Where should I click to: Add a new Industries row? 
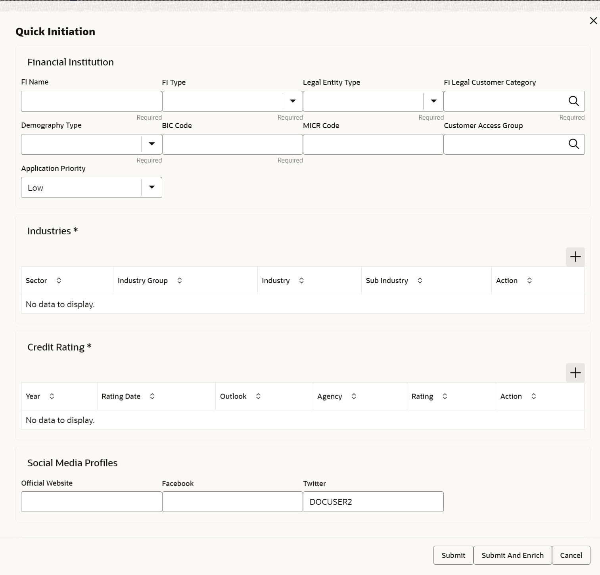(575, 257)
